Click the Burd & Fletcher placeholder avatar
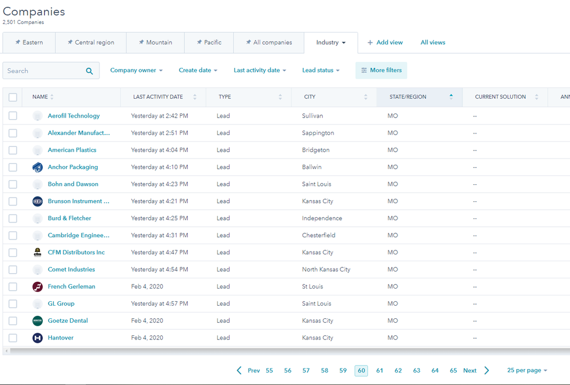This screenshot has height=385, width=570. pos(38,218)
